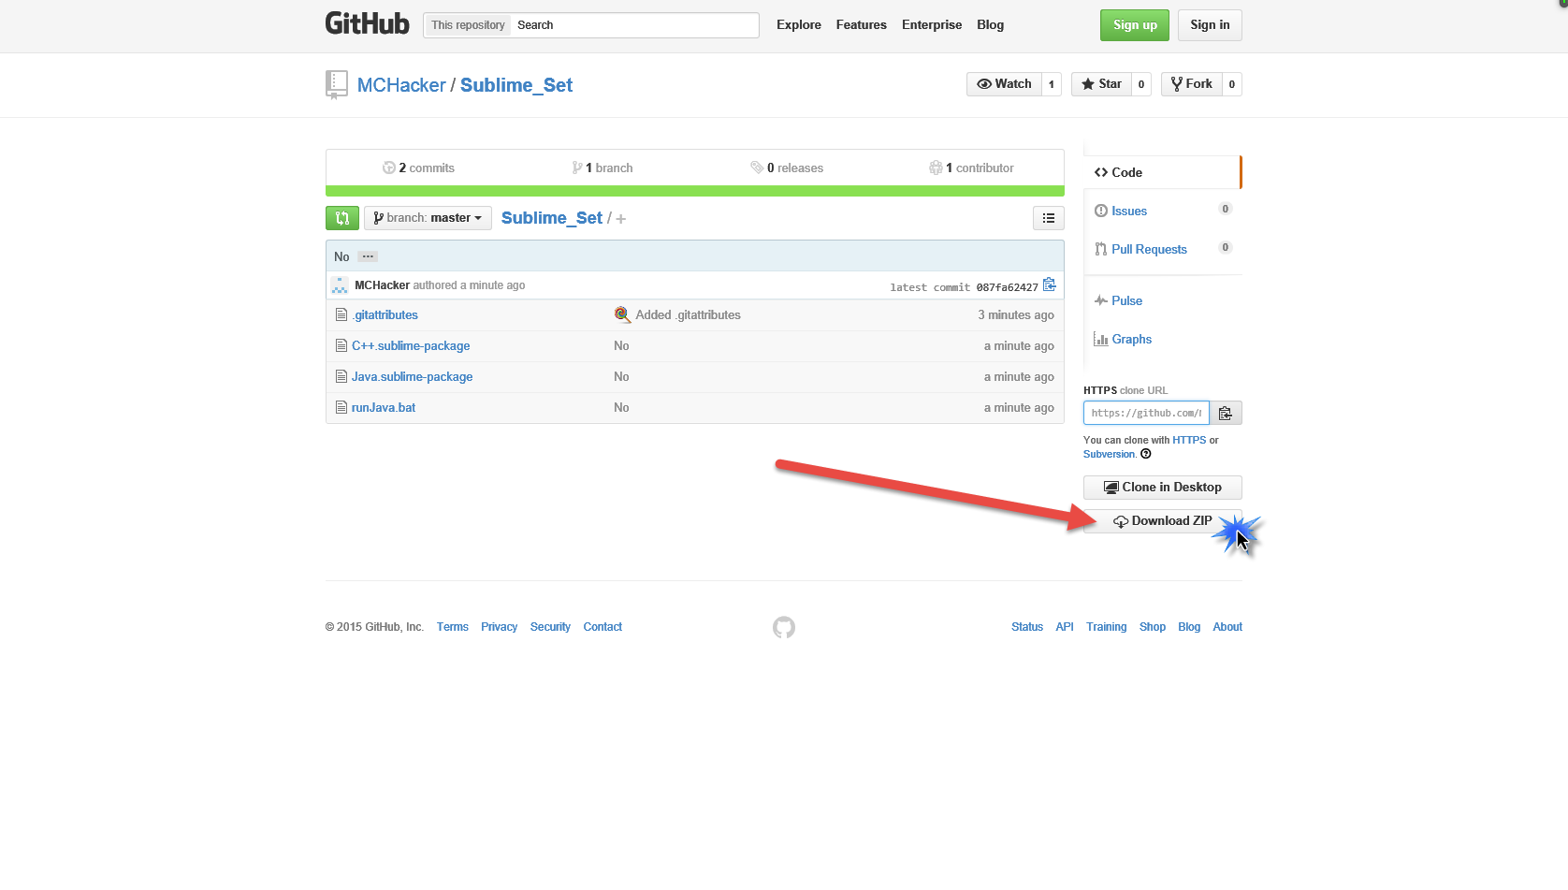Click the green Sign up button

pos(1135,25)
